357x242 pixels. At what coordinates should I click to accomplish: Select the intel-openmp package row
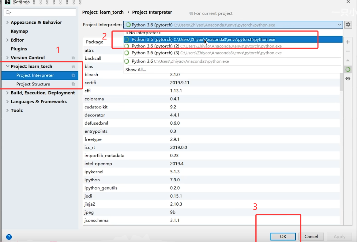pos(212,164)
